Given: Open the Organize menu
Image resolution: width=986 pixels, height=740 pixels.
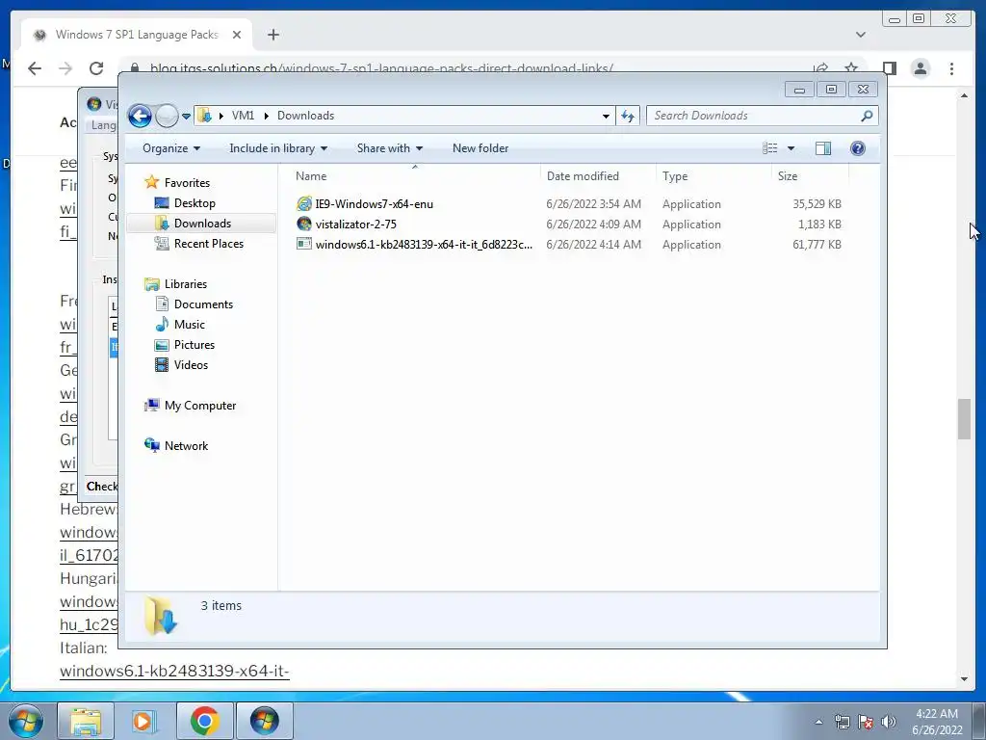Looking at the screenshot, I should click(171, 148).
